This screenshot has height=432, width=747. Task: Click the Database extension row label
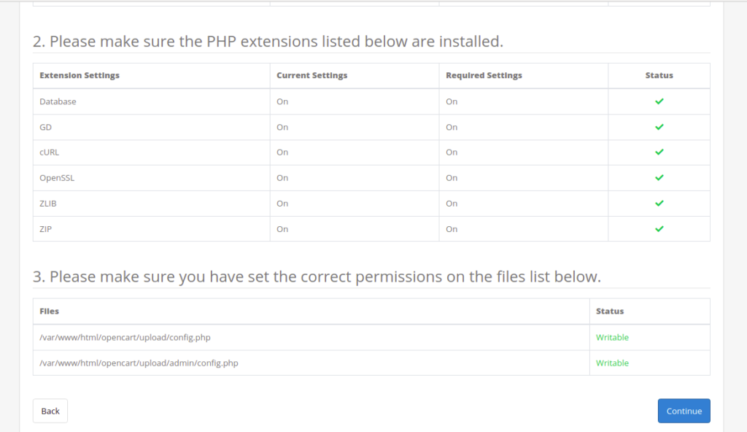pos(58,101)
